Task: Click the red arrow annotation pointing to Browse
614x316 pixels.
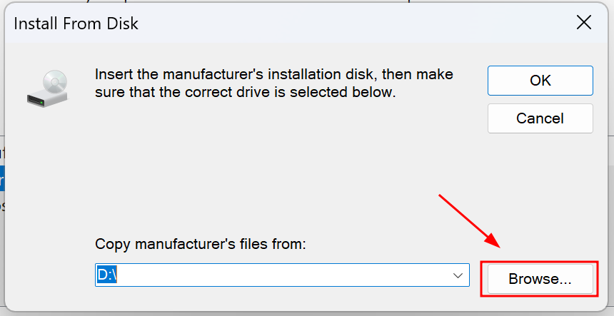Action: click(x=470, y=220)
